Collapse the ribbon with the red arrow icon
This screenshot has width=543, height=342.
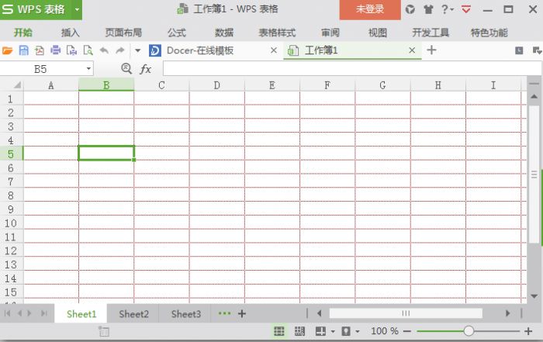(466, 9)
